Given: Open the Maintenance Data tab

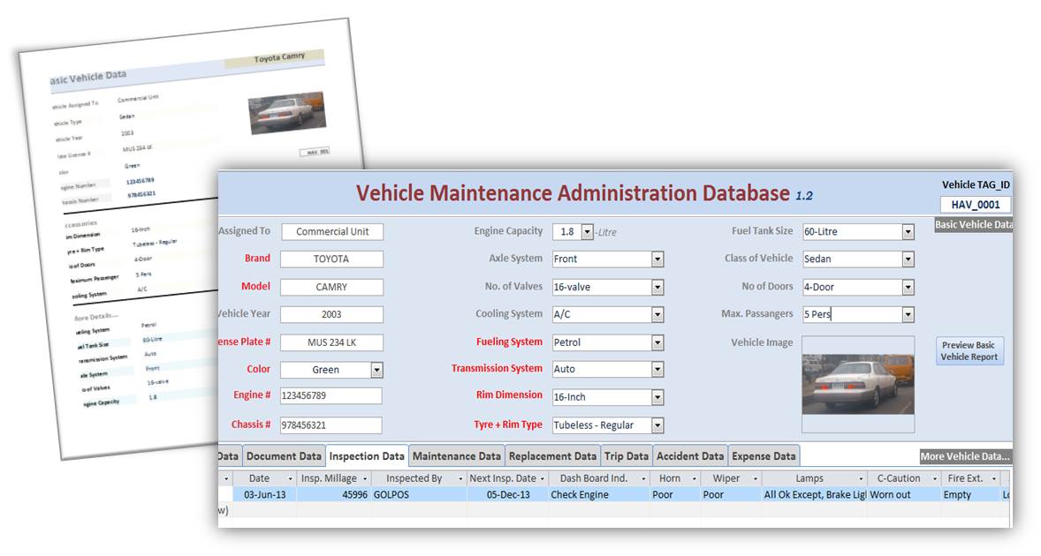Looking at the screenshot, I should point(457,456).
